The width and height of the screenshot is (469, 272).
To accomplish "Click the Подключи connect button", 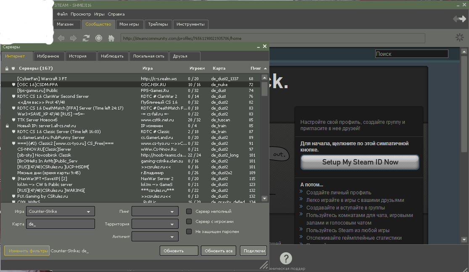I will click(253, 251).
